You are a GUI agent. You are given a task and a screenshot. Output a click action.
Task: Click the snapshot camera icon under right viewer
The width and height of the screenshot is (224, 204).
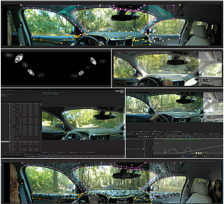[x=141, y=131]
